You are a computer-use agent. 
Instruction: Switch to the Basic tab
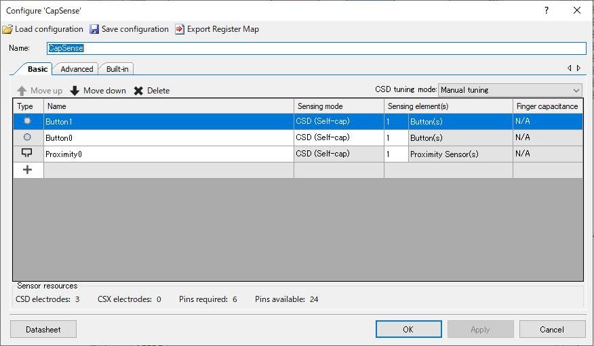click(37, 69)
